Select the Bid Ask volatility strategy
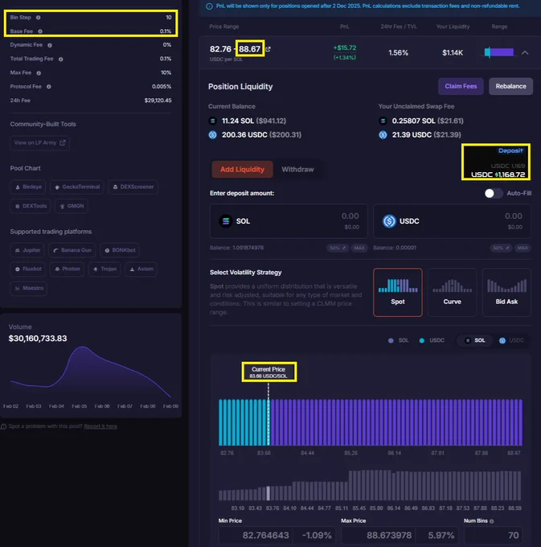This screenshot has width=541, height=547. pos(506,292)
